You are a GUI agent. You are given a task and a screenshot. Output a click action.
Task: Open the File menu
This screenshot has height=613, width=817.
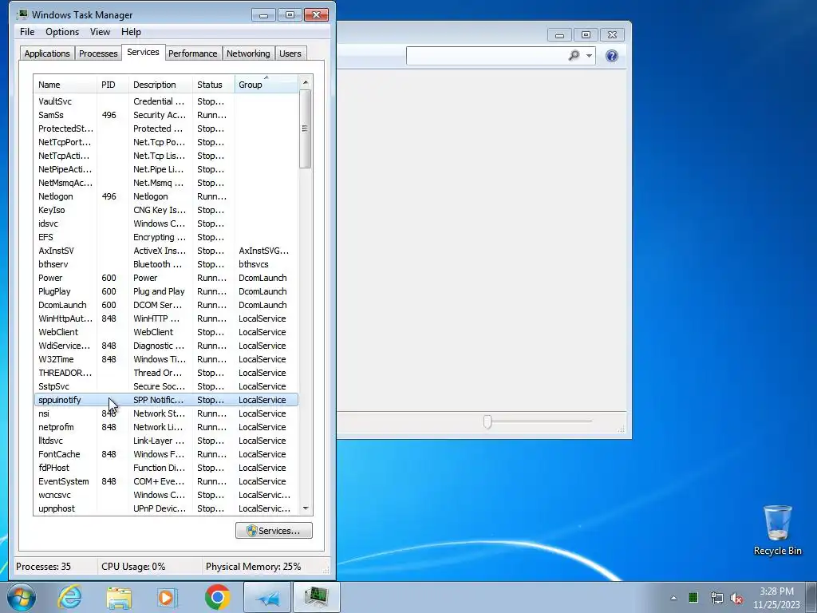[27, 32]
